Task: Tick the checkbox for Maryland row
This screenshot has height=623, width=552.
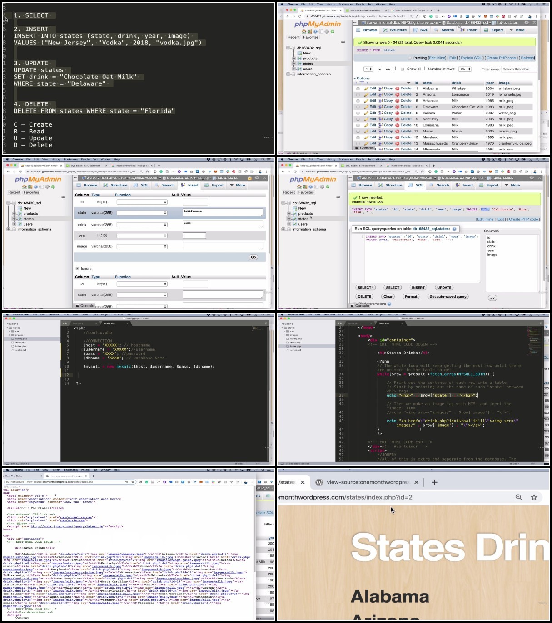Action: coord(358,137)
